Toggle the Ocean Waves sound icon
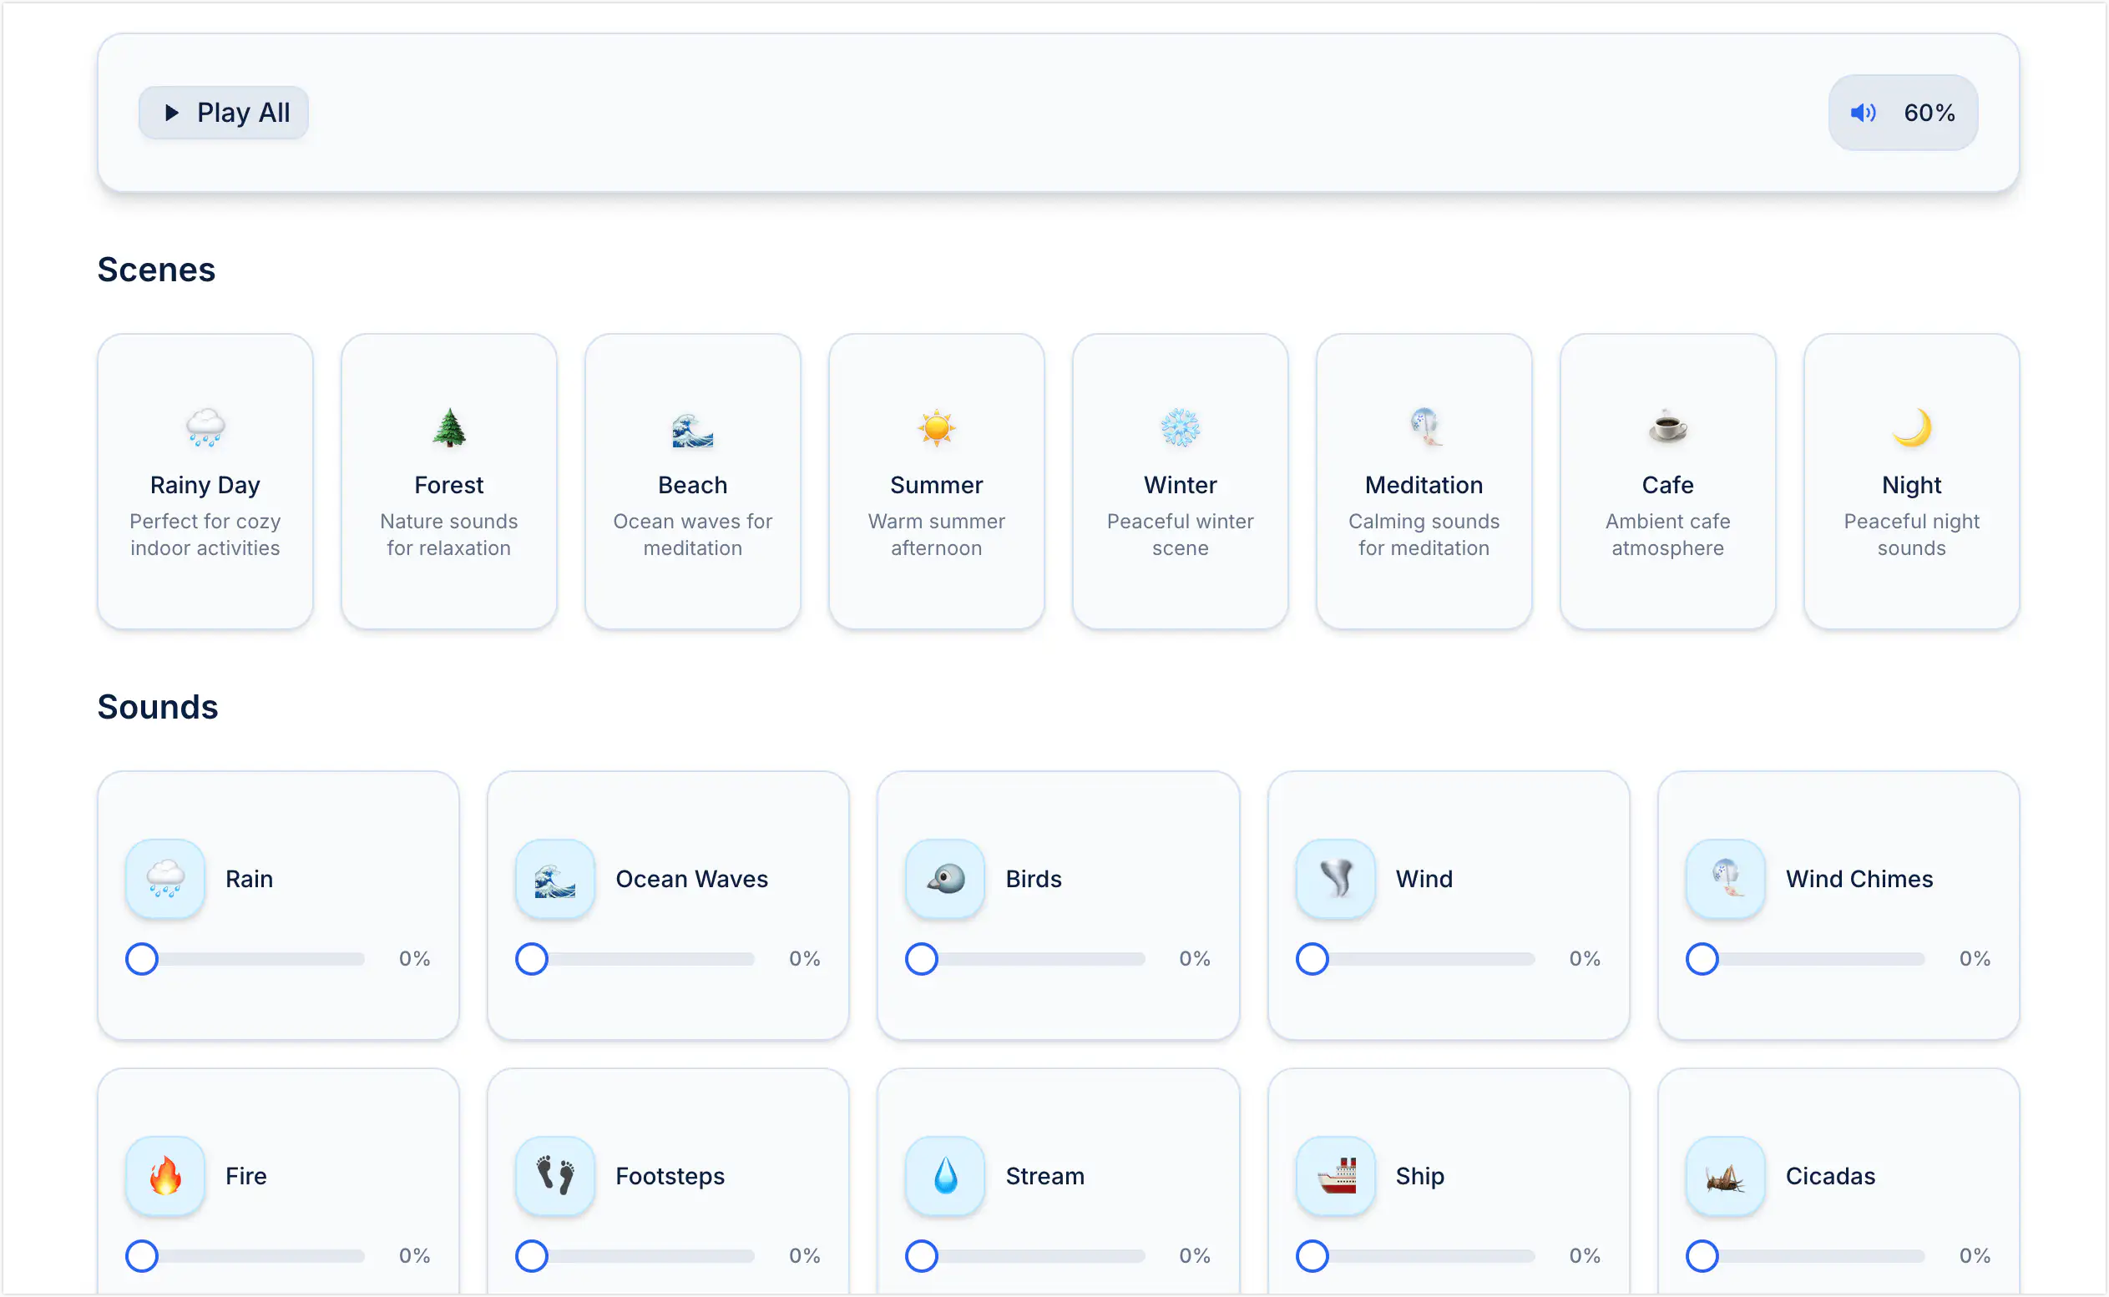Screen dimensions: 2109x1297 554,878
